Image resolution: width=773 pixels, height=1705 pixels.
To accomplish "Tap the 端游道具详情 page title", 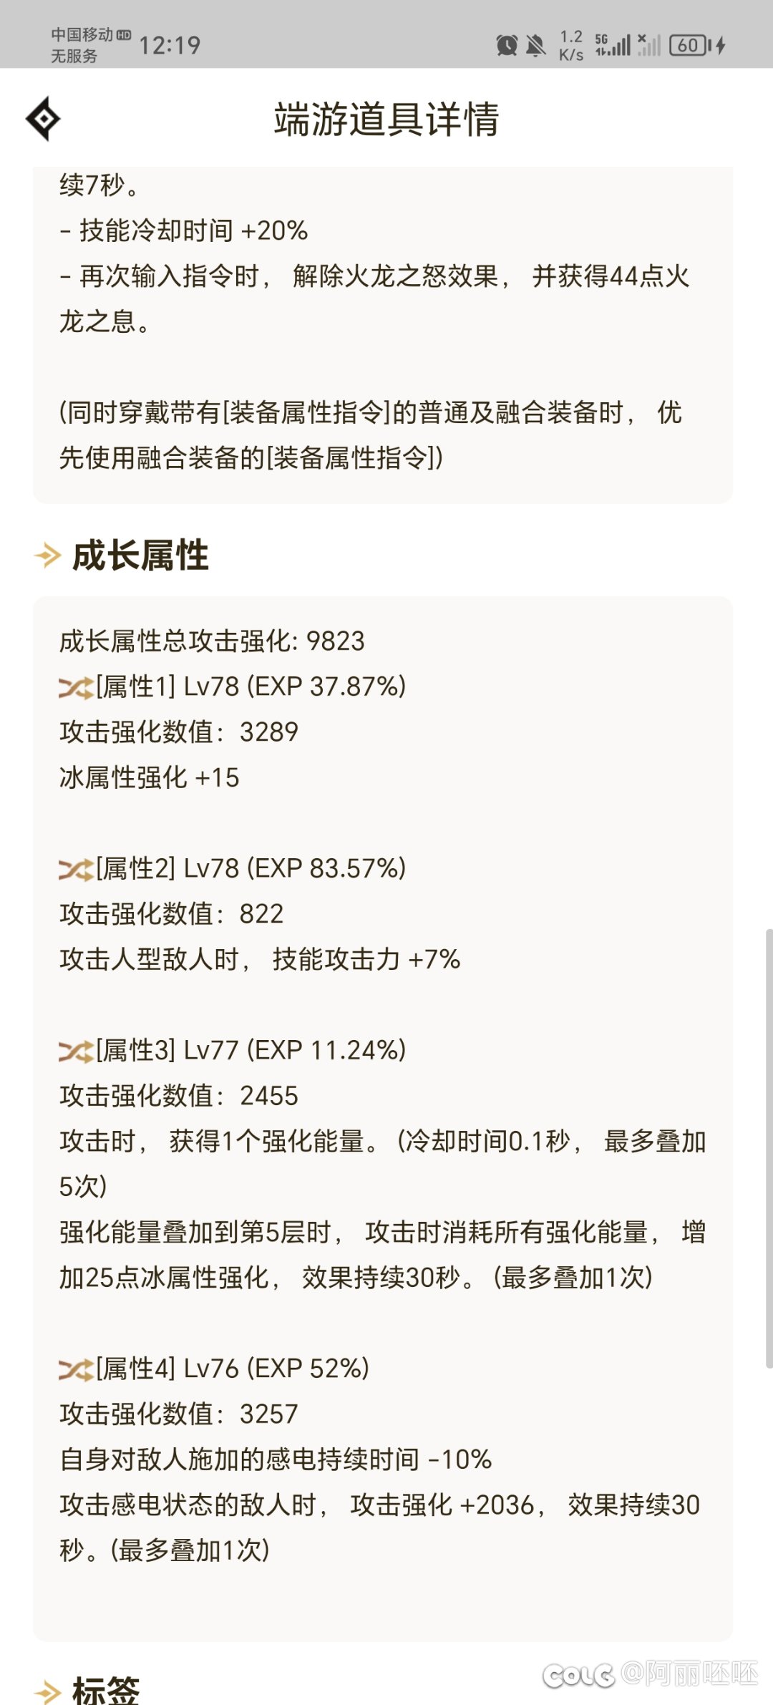I will tap(386, 119).
